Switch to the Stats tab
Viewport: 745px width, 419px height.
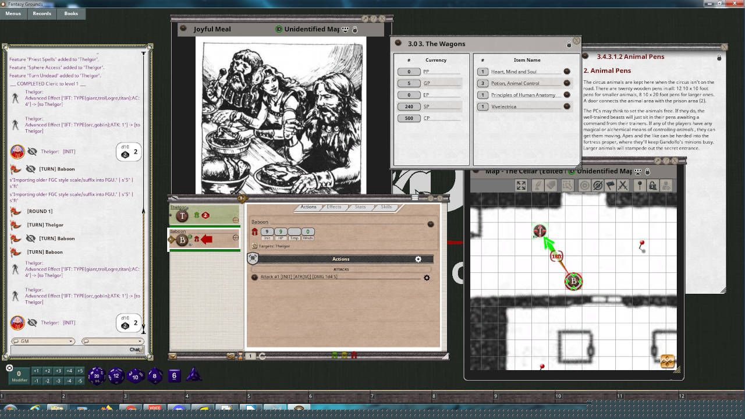360,207
